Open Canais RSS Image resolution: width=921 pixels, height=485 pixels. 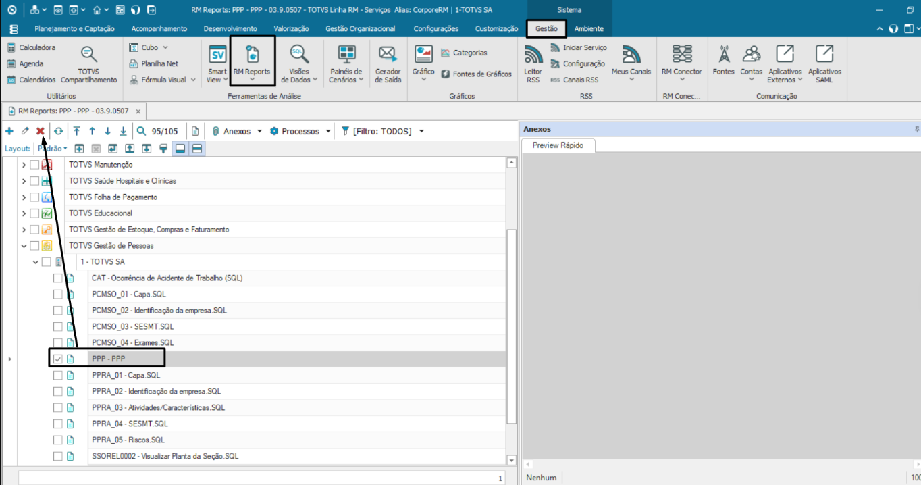pos(575,80)
